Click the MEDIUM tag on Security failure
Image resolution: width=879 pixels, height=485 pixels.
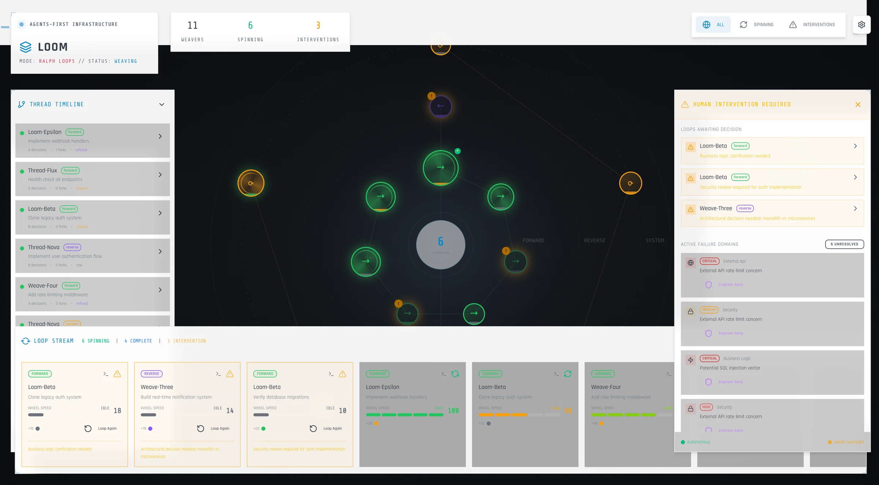pos(709,310)
